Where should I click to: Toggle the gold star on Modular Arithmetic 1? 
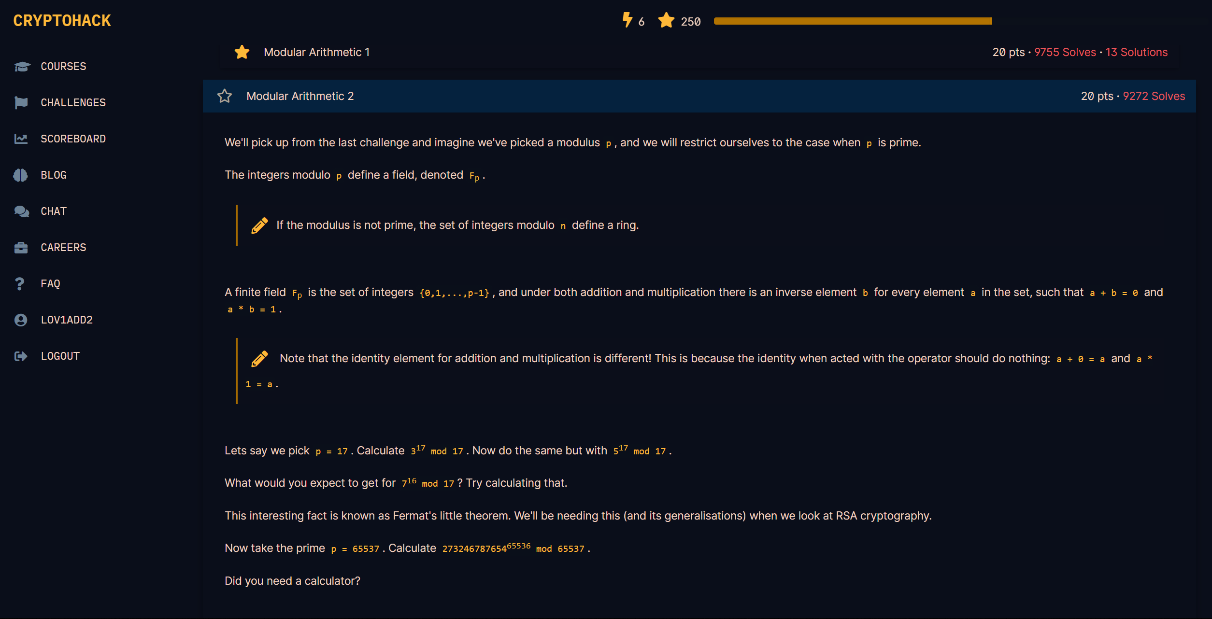tap(242, 52)
